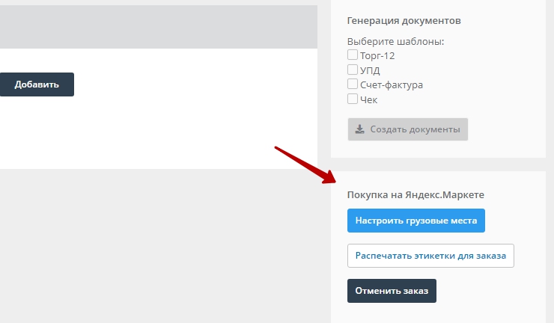Click the Генерация документов heading

tap(404, 20)
